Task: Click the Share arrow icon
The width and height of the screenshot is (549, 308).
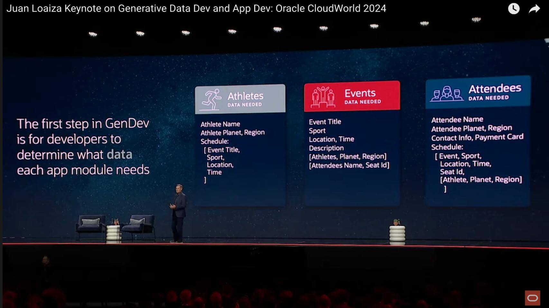Action: coord(534,9)
